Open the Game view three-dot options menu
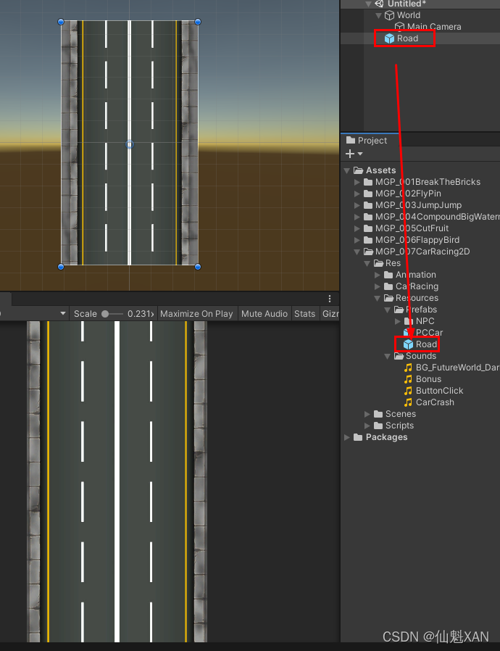 pos(330,299)
